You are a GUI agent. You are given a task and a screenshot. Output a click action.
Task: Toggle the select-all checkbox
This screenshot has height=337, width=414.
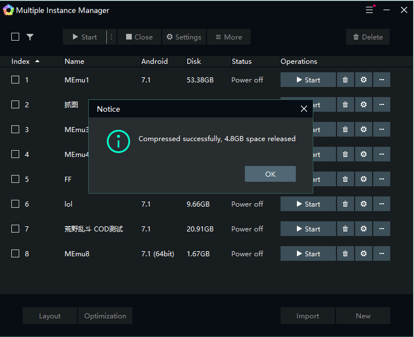pos(15,37)
